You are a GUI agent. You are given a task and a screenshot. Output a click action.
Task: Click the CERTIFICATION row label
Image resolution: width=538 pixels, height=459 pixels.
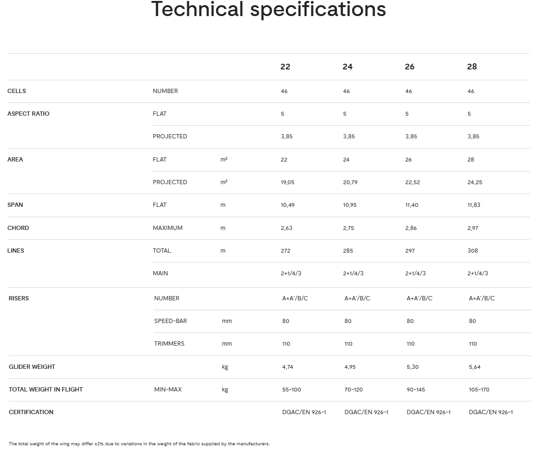pos(31,412)
